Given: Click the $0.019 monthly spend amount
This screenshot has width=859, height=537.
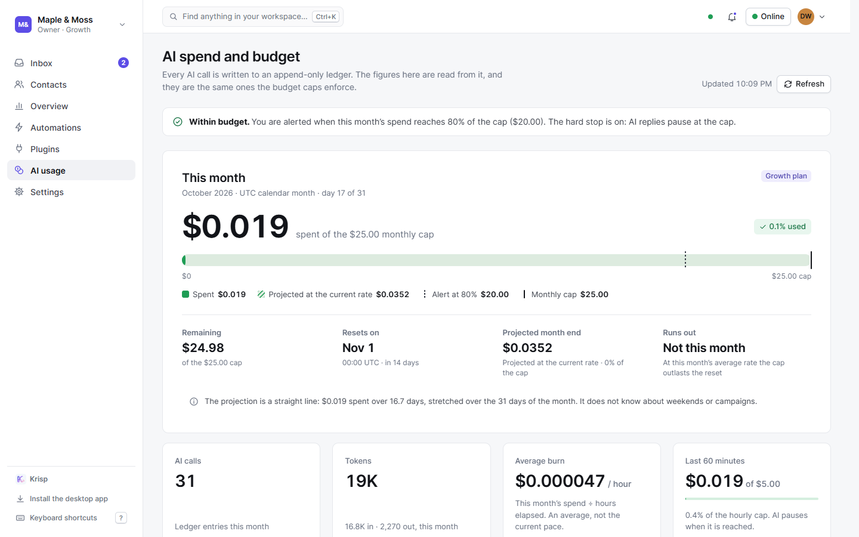Looking at the screenshot, I should 236,226.
